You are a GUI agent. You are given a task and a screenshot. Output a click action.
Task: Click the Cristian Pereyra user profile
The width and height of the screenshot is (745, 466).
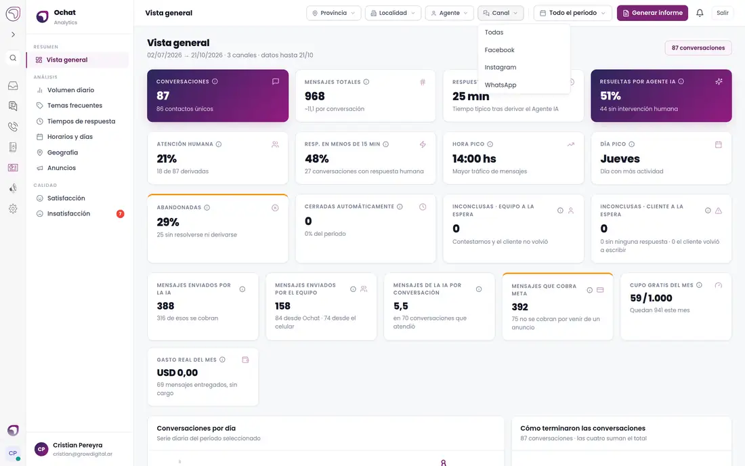[80, 449]
